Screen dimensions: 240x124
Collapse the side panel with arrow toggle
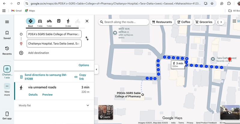(96, 69)
